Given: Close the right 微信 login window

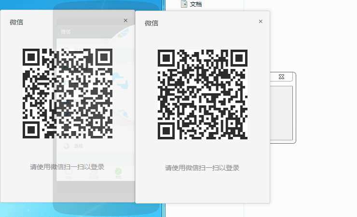Looking at the screenshot, I should [x=261, y=21].
